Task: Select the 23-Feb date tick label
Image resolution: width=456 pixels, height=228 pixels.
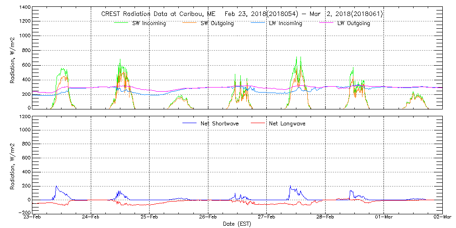Action: pos(32,217)
